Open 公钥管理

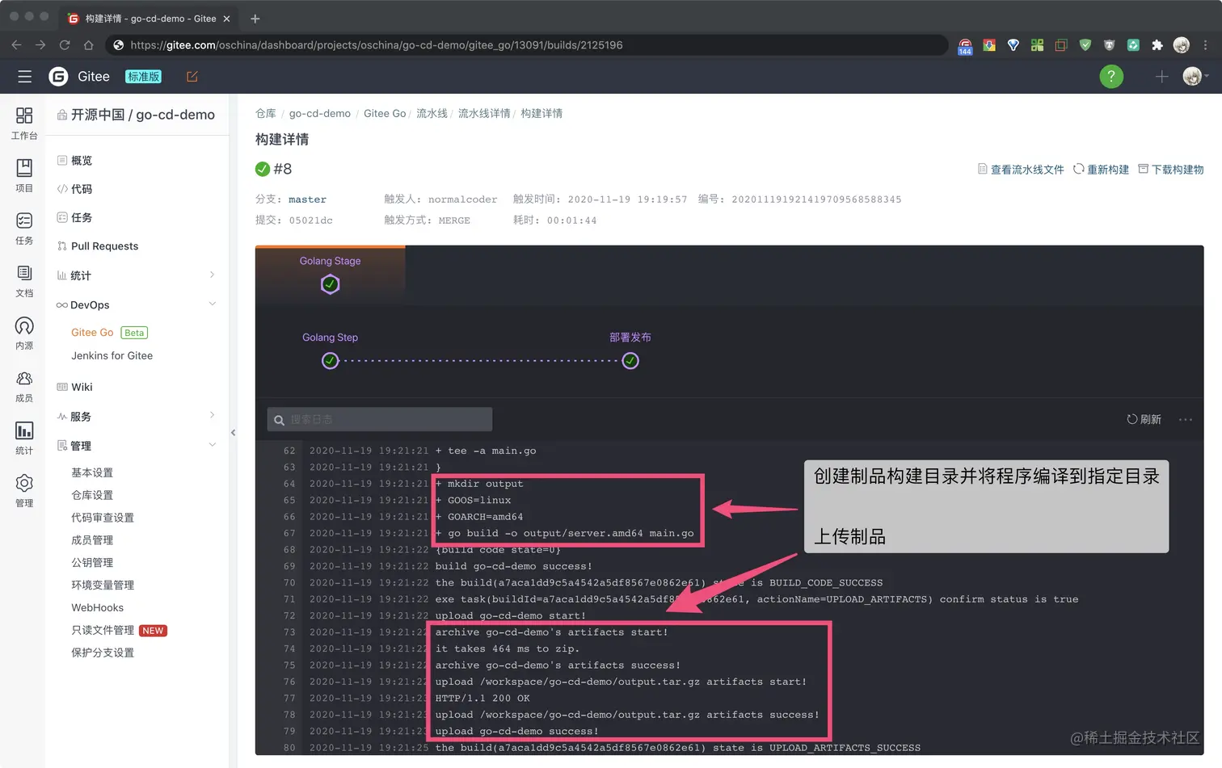coord(92,563)
